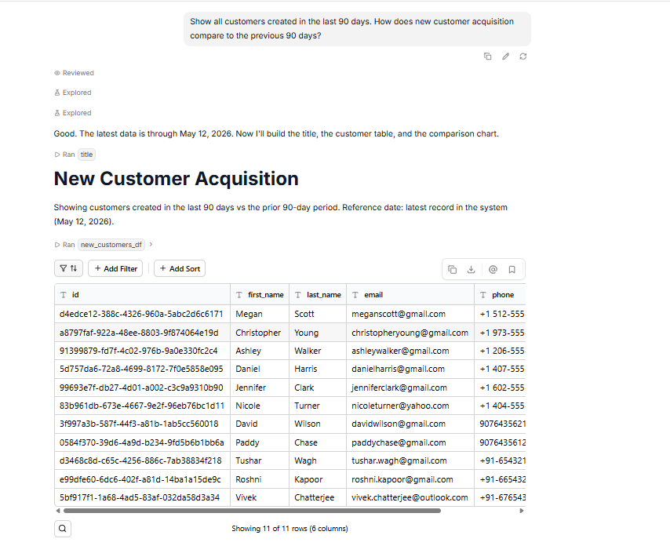Click cell danielharris@gmail.com
The image size is (670, 546).
coord(410,369)
